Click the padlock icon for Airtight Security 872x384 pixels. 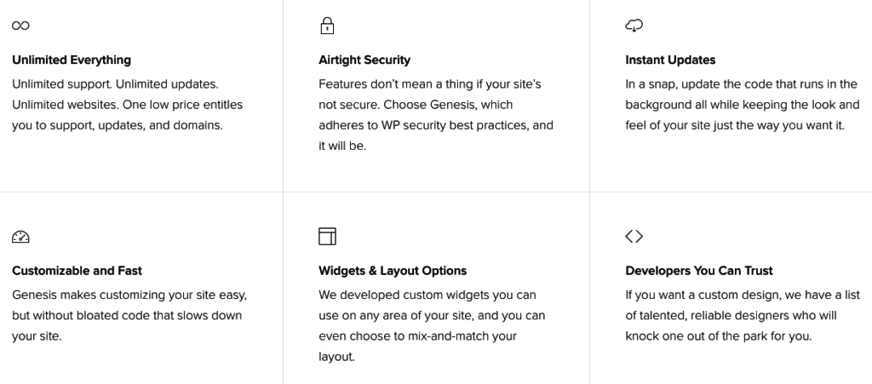(x=328, y=26)
